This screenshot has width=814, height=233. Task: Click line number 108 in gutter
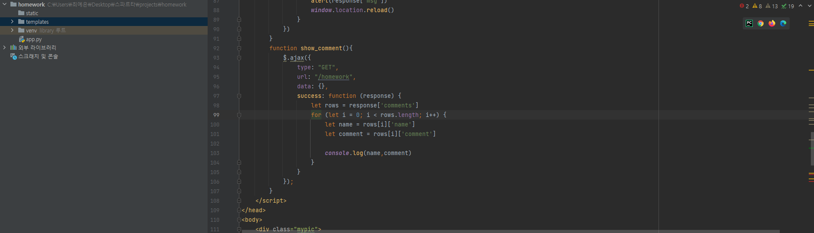pos(215,201)
